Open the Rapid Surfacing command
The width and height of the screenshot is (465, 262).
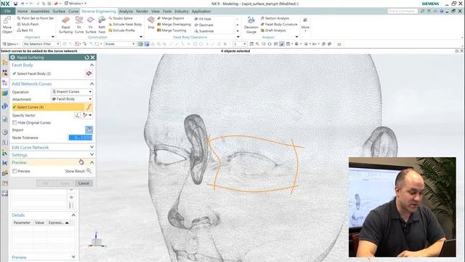(65, 25)
